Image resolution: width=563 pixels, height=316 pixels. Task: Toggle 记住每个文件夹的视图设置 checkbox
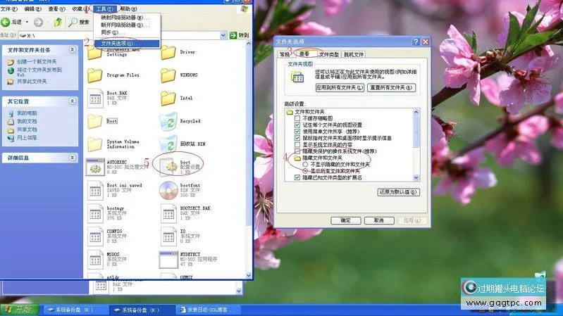[297, 125]
